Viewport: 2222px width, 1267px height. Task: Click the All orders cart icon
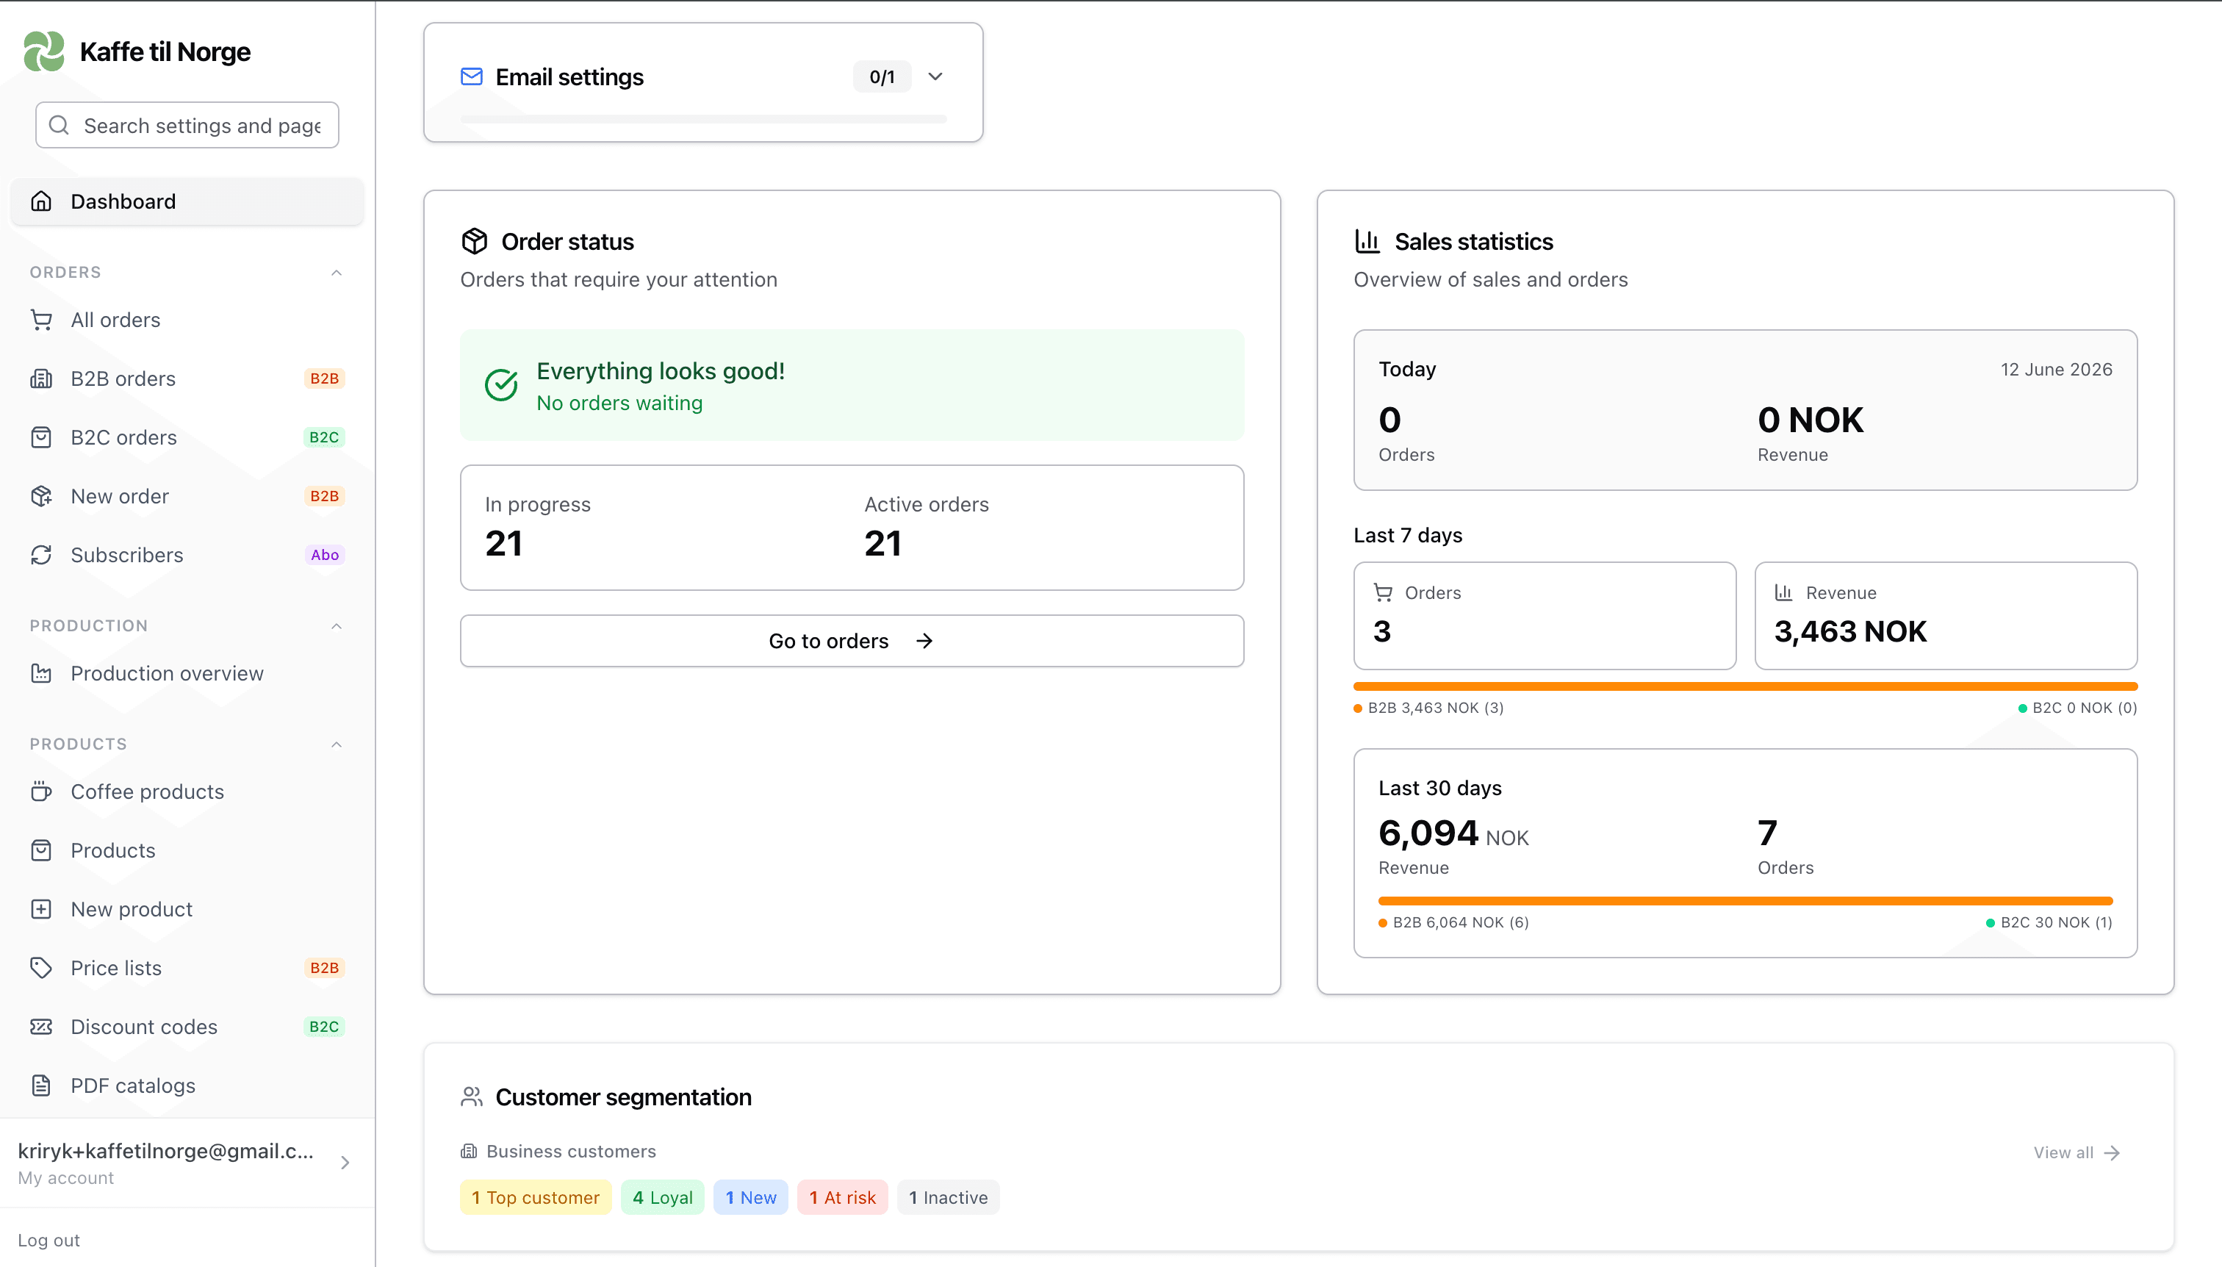pos(41,320)
